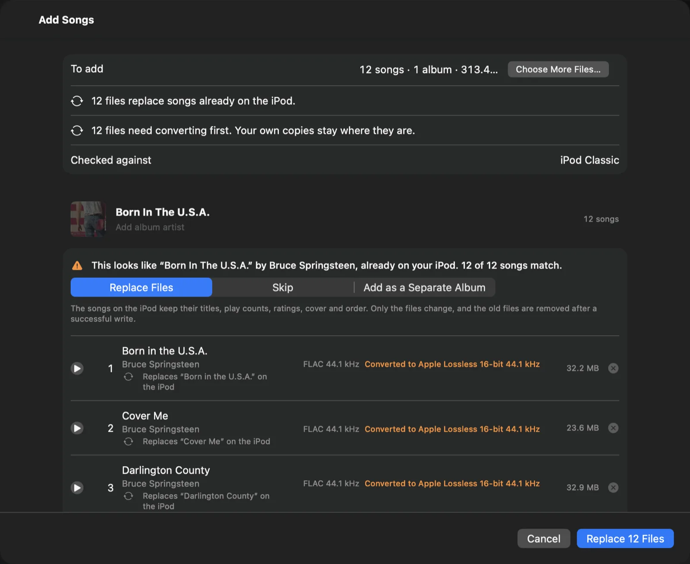The height and width of the screenshot is (564, 690).
Task: Remove Darlington County from the list
Action: pos(613,488)
